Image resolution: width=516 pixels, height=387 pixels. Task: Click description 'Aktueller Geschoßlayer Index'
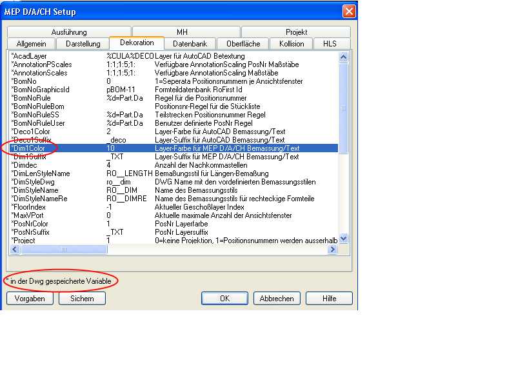(x=199, y=207)
